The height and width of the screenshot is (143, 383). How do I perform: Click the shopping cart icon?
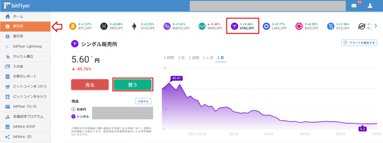coord(7,86)
